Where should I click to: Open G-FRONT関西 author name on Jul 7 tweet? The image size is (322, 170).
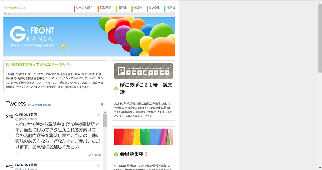26,115
